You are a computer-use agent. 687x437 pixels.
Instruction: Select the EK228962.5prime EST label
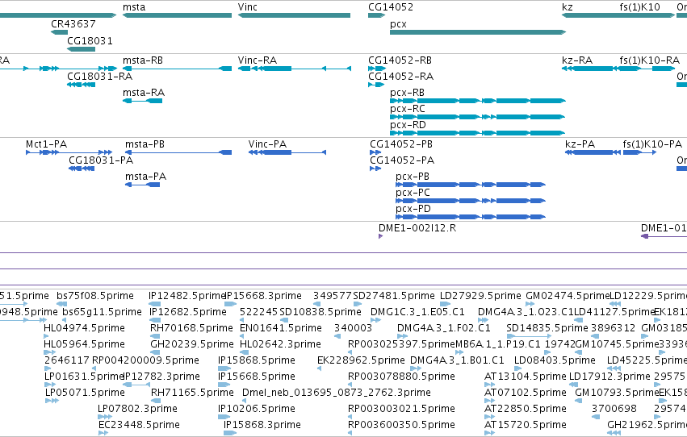pos(361,361)
